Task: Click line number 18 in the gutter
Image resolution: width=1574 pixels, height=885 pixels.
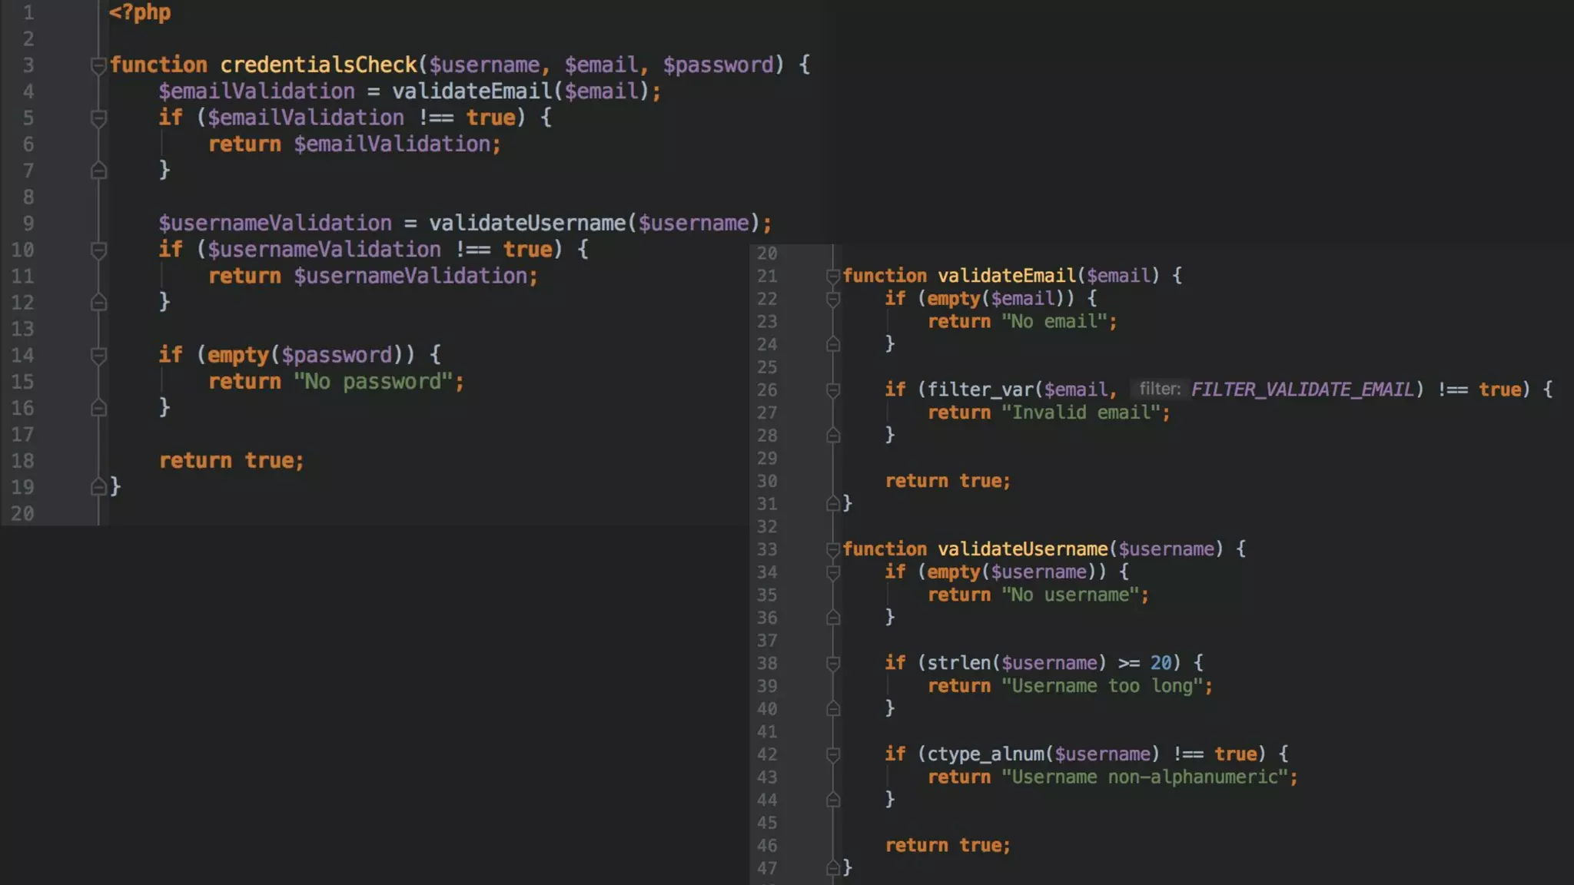Action: pos(23,461)
